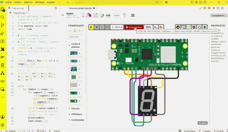Click the circular reset arrow icon

199,27
